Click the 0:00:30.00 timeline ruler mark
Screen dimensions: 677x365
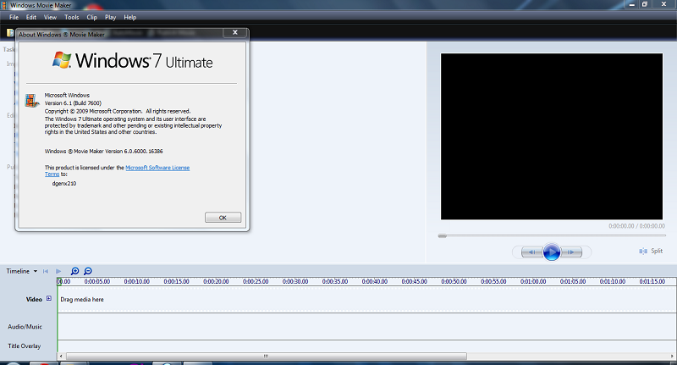tap(295, 282)
